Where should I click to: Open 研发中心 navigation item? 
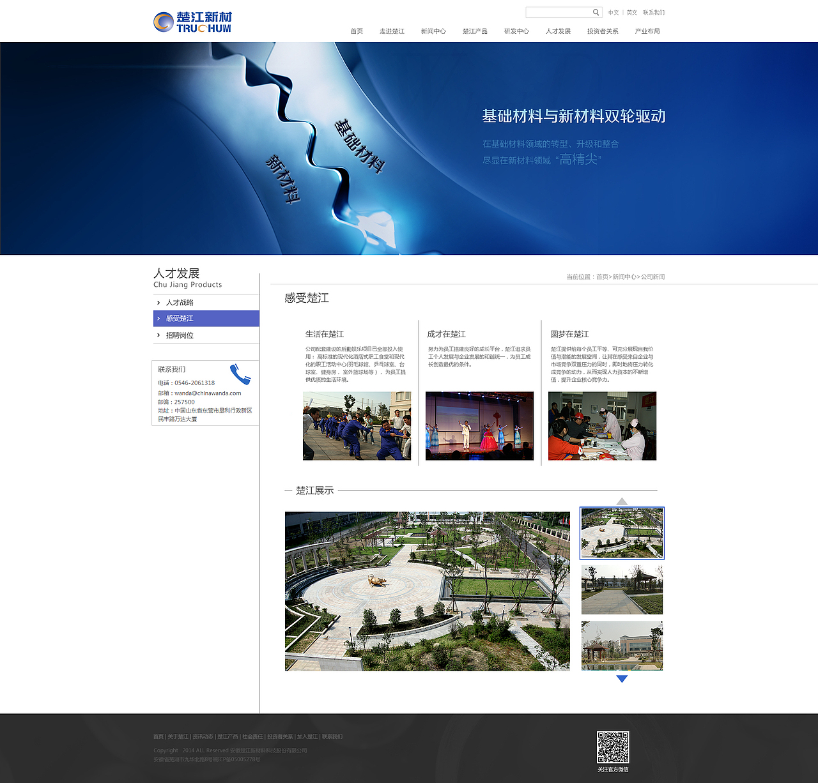click(516, 31)
